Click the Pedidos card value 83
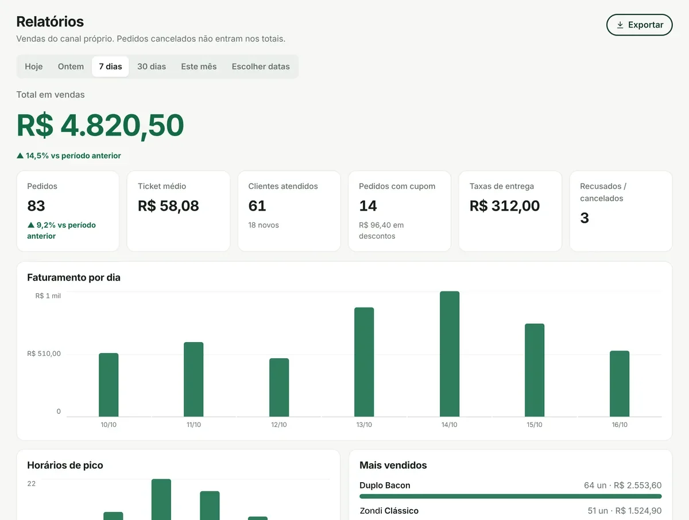 (x=36, y=205)
